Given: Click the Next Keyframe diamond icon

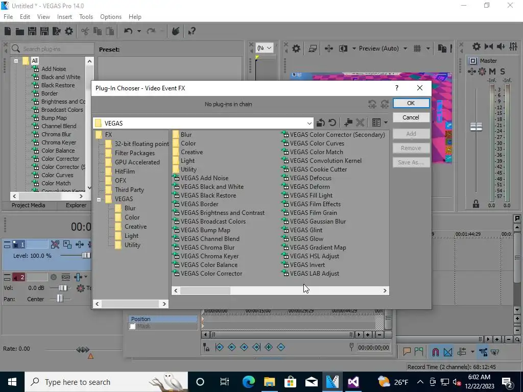Looking at the screenshot, I should tap(244, 347).
